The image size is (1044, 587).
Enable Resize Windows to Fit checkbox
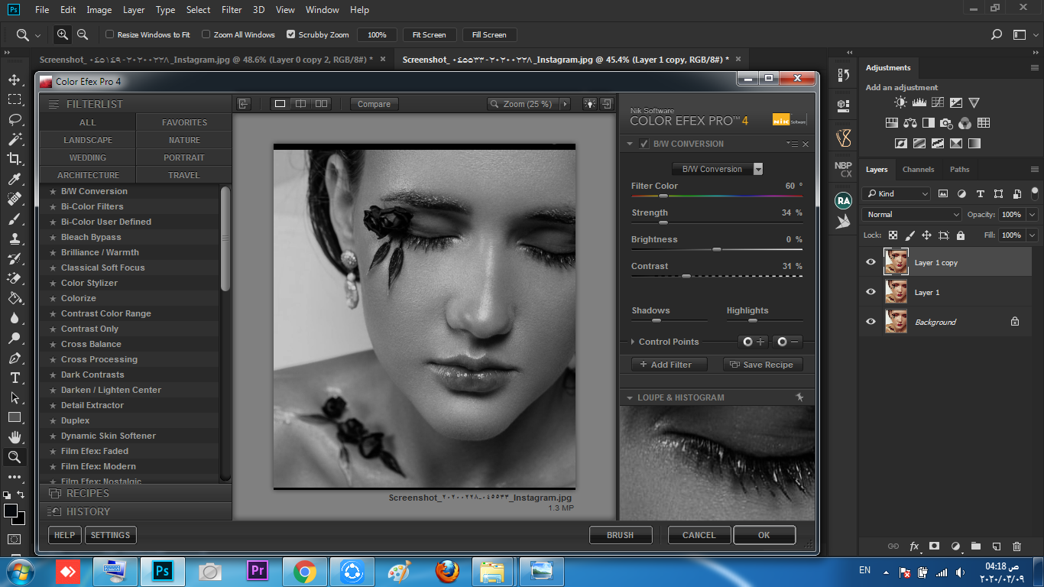coord(110,34)
